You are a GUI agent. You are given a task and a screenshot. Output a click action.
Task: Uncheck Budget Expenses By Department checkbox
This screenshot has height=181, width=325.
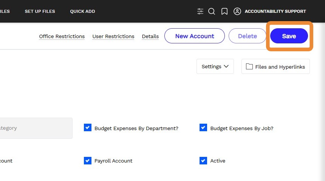(x=88, y=128)
